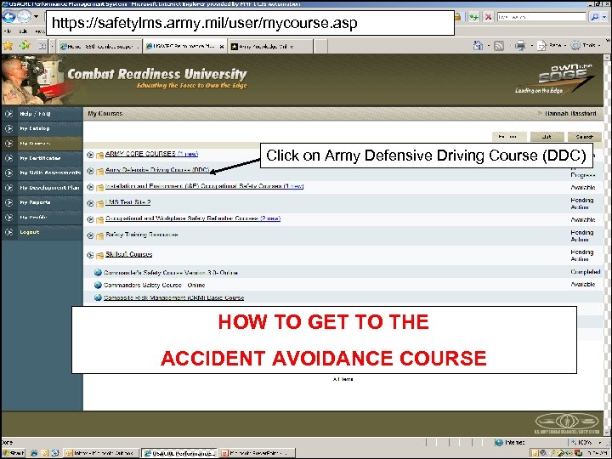
Task: Click the browser Forward button
Action: (24, 16)
